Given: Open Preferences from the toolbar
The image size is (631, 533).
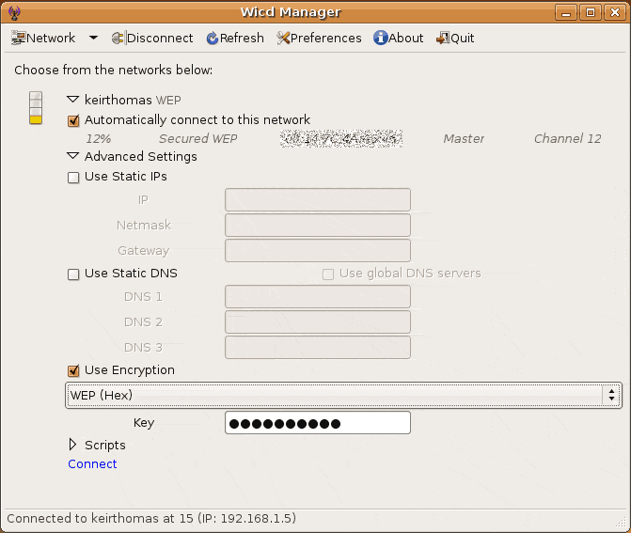Looking at the screenshot, I should click(x=319, y=38).
